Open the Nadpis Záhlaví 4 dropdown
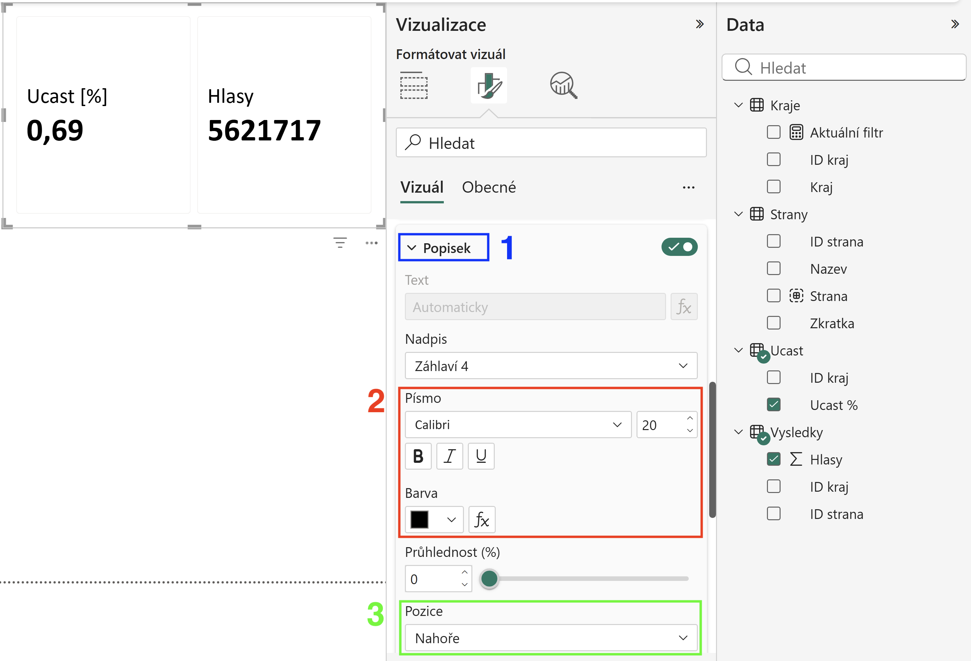 (x=551, y=366)
